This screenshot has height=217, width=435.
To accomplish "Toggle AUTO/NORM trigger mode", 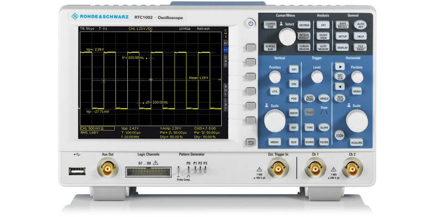I will (x=309, y=98).
